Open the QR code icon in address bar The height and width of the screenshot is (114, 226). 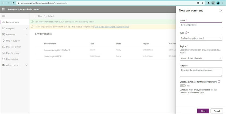(x=198, y=3)
